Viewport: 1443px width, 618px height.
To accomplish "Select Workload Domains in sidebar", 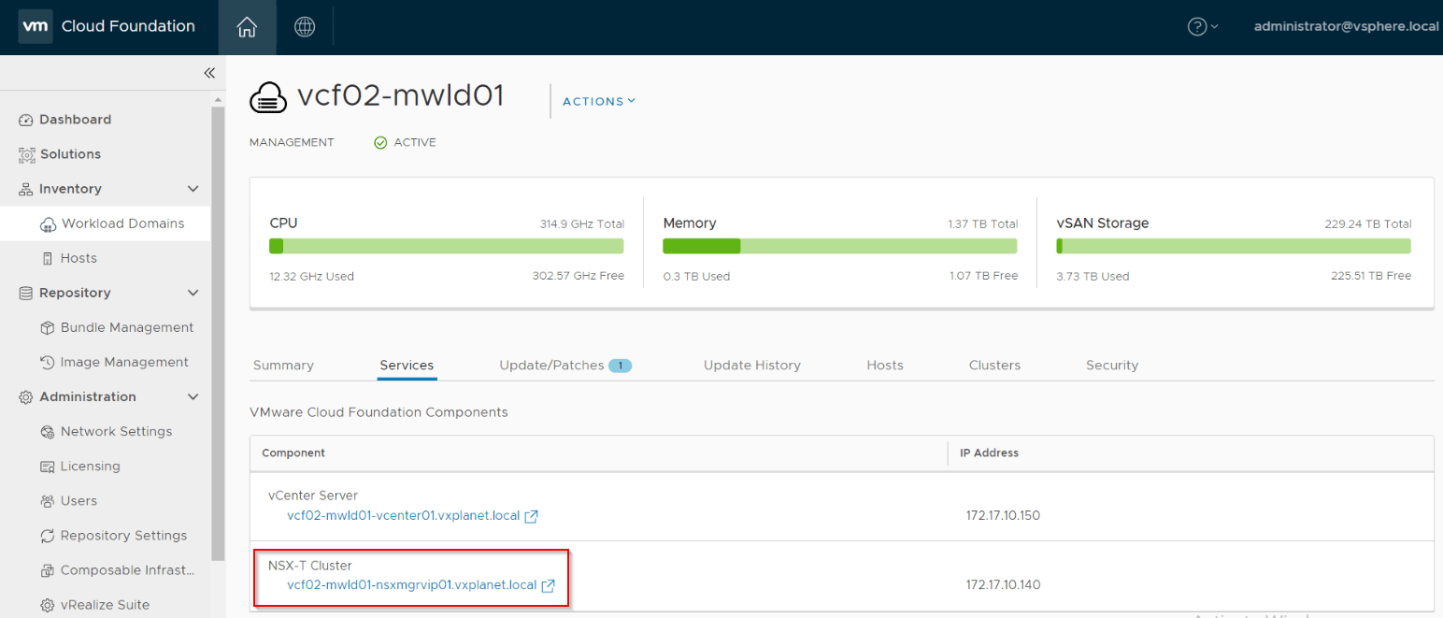I will 122,223.
